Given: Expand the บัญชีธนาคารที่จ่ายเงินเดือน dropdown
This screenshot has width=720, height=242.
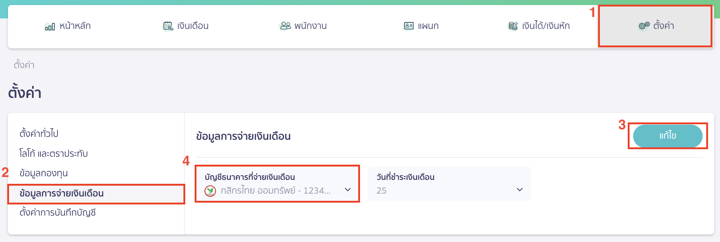Looking at the screenshot, I should pyautogui.click(x=277, y=184).
